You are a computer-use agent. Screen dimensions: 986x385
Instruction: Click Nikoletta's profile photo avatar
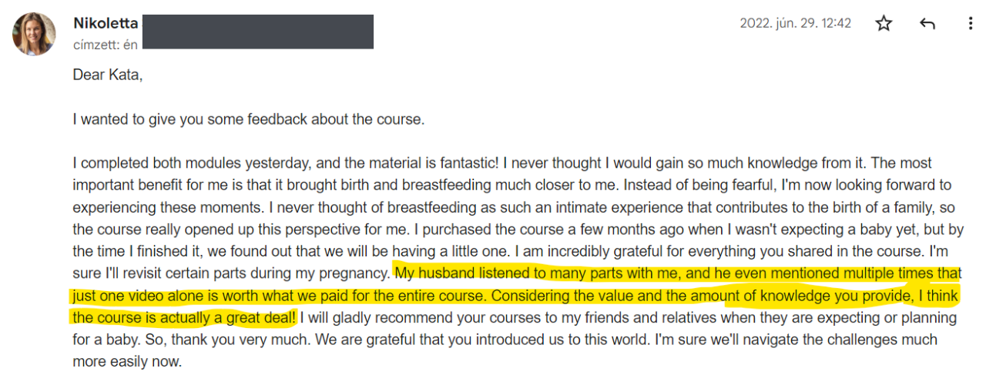[x=34, y=34]
